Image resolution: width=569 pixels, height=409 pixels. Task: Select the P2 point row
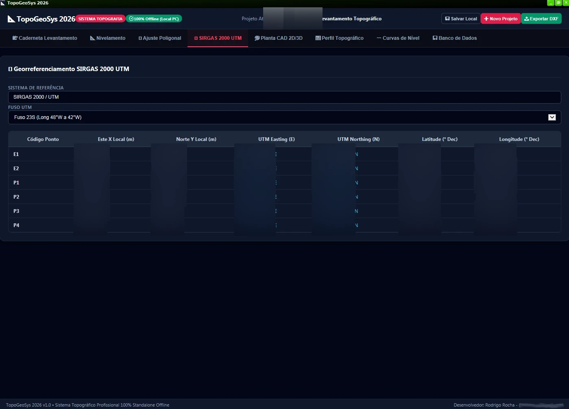[x=284, y=197]
